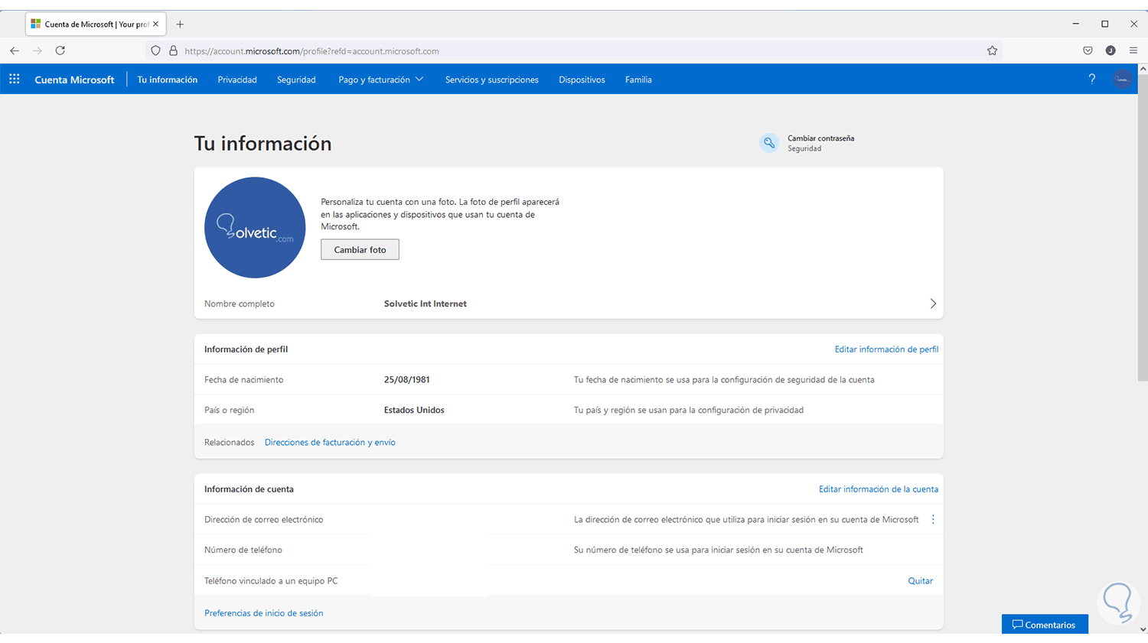Show site security padlock information

[173, 50]
